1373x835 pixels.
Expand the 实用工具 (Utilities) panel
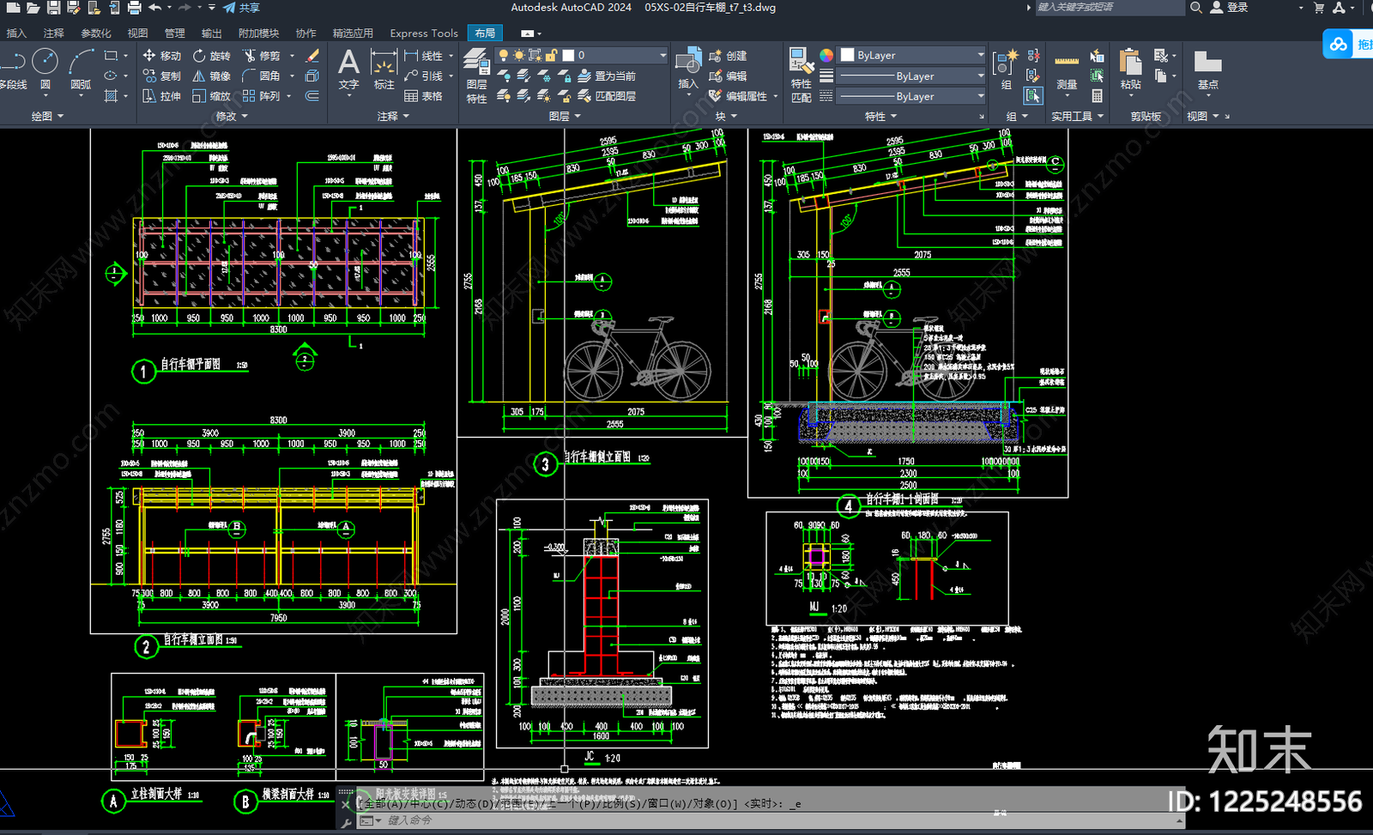click(1078, 116)
